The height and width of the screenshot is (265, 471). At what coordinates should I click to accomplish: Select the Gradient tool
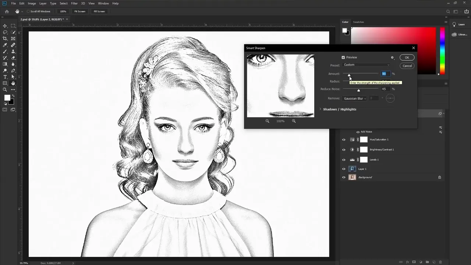tap(5, 64)
